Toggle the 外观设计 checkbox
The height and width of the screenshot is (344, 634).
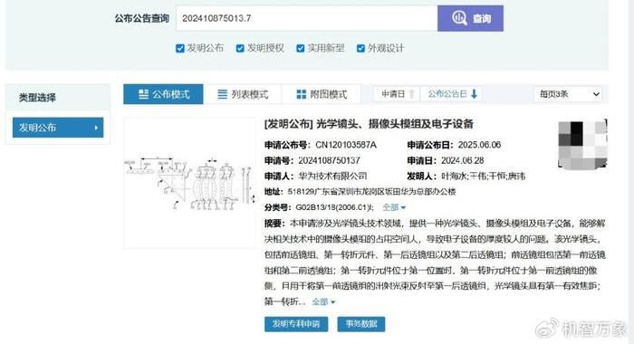[360, 49]
